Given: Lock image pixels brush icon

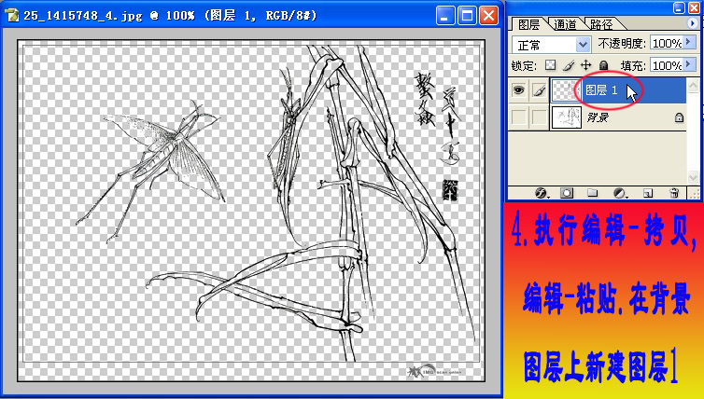Looking at the screenshot, I should tap(569, 65).
